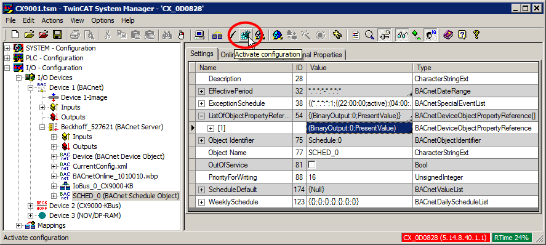Collapse the Device 1 (BACnet) node
This screenshot has height=245, width=546.
30,87
